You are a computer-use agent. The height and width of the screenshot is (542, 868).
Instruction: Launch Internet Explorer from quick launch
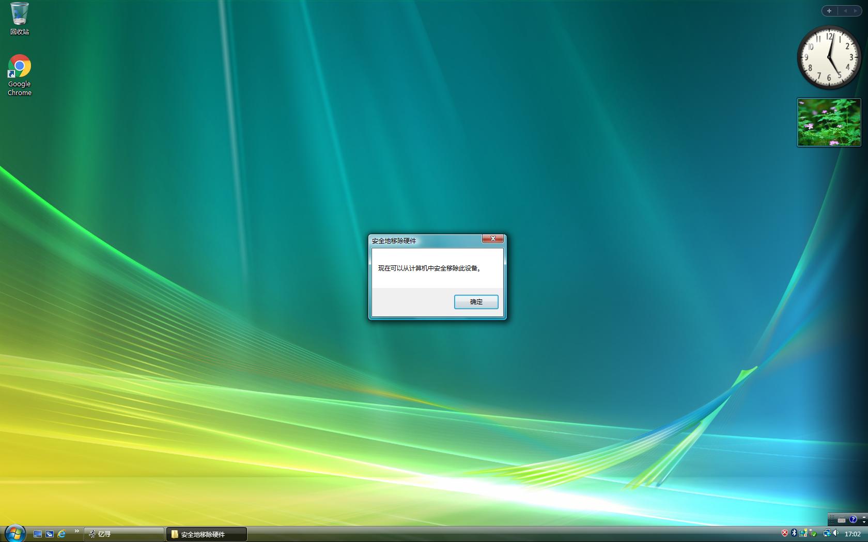pyautogui.click(x=61, y=534)
